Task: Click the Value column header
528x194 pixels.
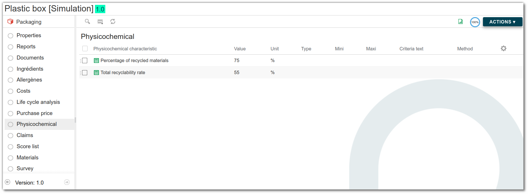Action: (x=240, y=49)
